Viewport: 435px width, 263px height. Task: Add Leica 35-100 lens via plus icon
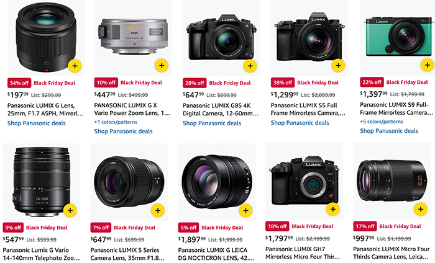pos(421,209)
